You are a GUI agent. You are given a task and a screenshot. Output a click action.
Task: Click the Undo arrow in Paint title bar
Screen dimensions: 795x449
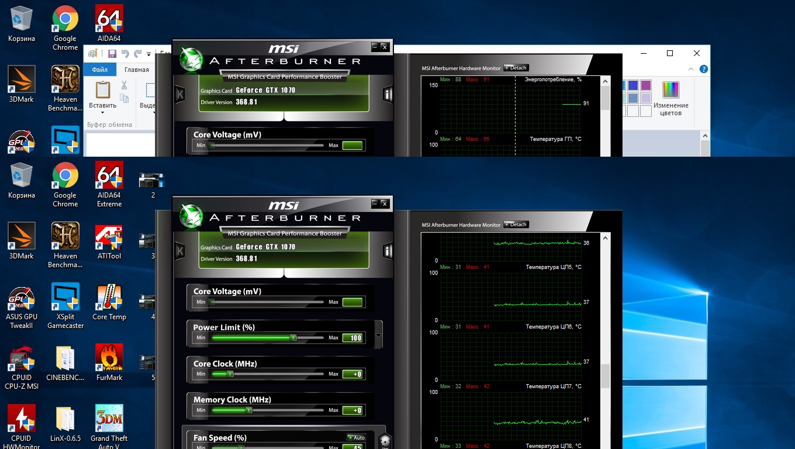[x=125, y=54]
